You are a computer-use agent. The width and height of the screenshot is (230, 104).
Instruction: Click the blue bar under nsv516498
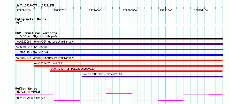(119, 55)
